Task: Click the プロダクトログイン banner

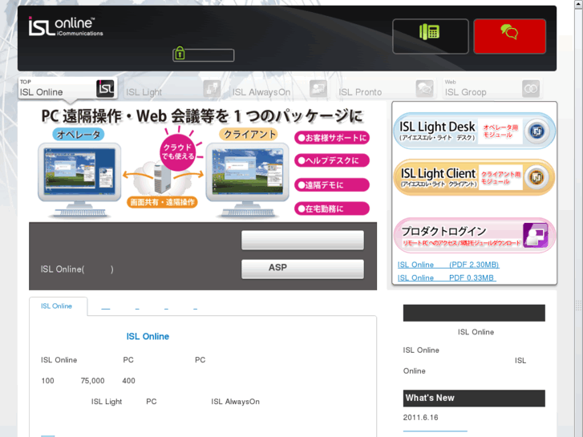Action: coord(475,236)
